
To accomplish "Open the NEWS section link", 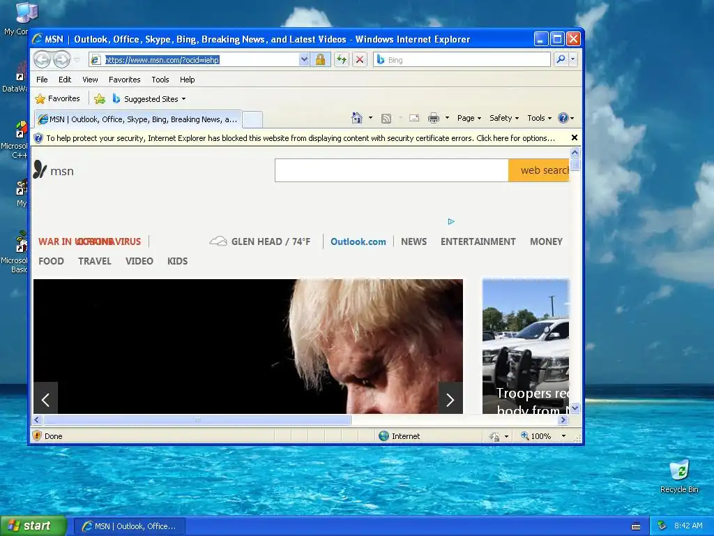I will tap(413, 241).
